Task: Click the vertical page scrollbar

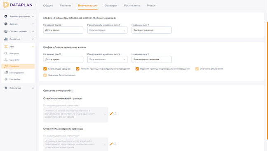Action: click(x=267, y=80)
